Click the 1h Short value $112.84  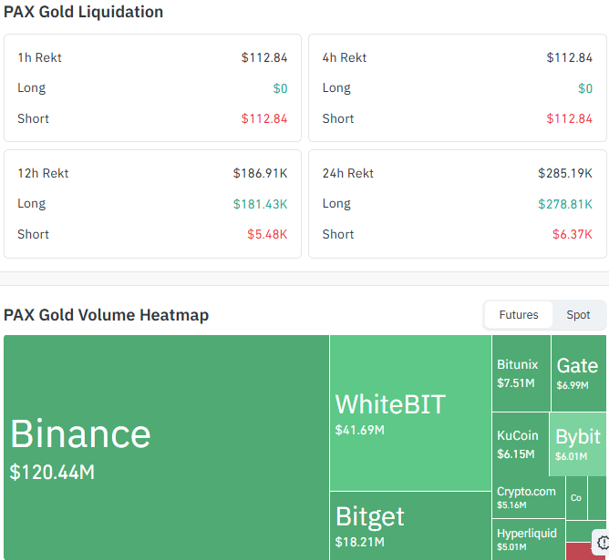tap(264, 118)
